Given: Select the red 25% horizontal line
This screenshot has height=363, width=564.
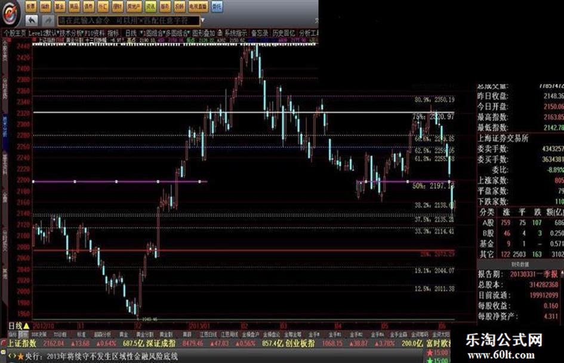Looking at the screenshot, I should pyautogui.click(x=243, y=250).
